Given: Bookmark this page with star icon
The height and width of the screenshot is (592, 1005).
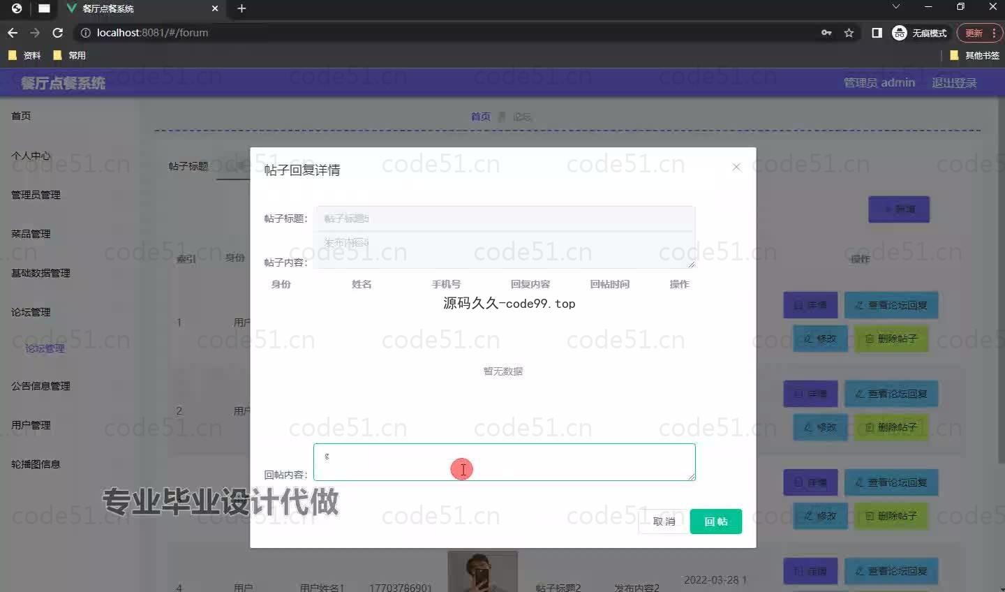Looking at the screenshot, I should 849,33.
